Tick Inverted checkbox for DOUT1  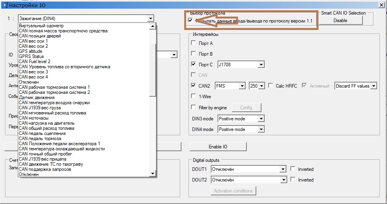pos(293,169)
